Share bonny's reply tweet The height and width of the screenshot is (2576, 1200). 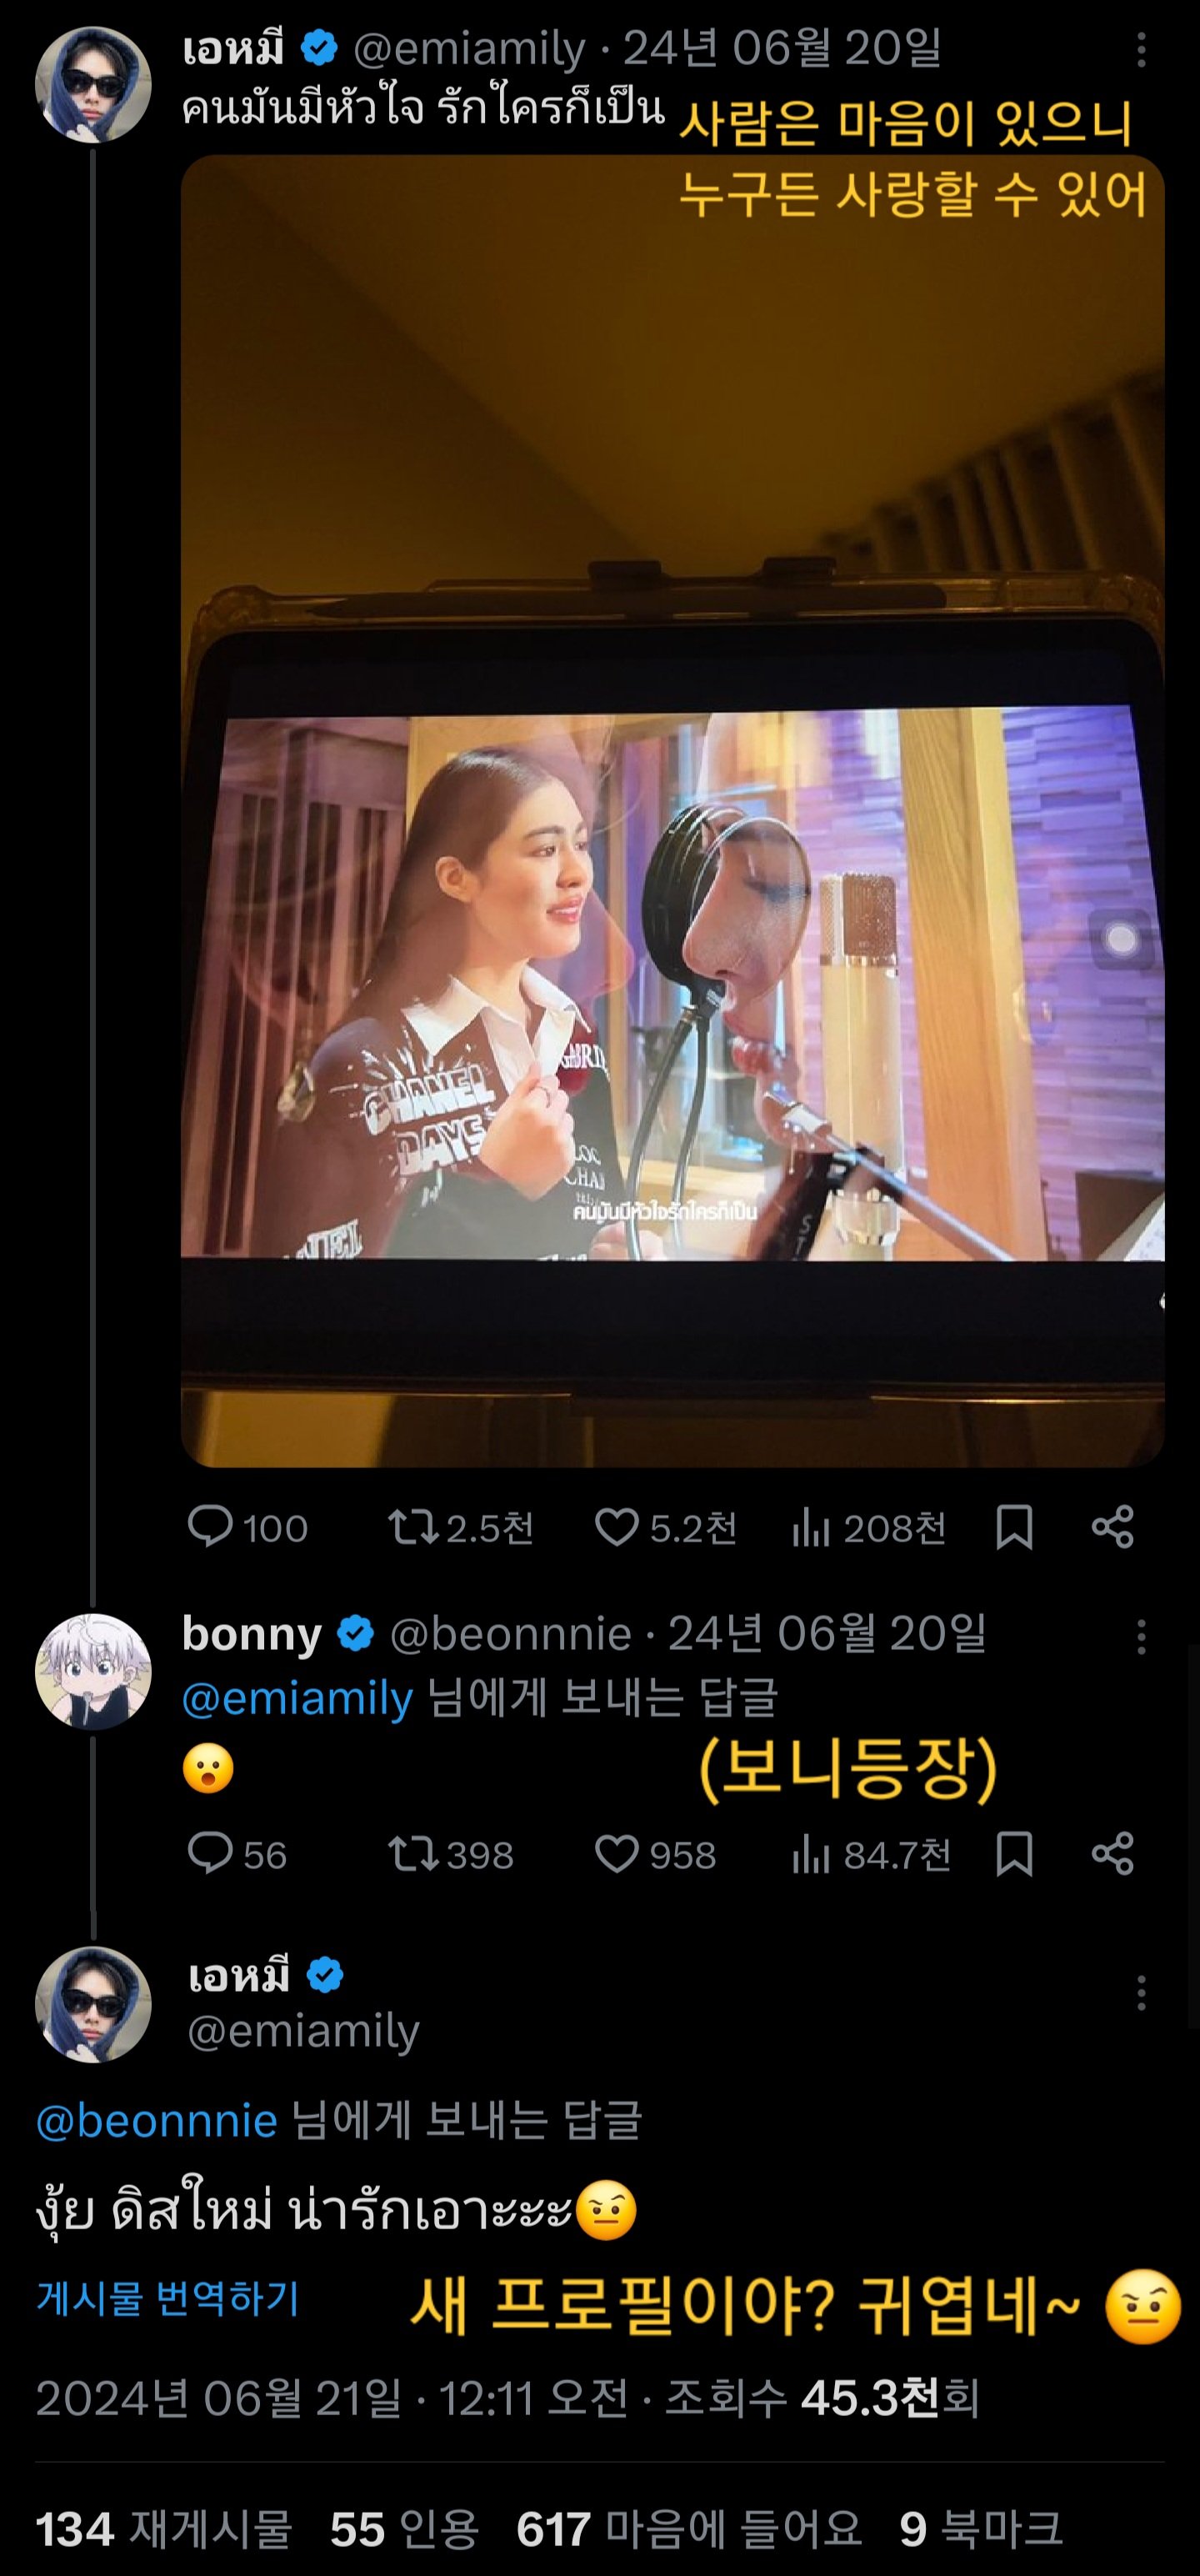tap(1112, 1855)
